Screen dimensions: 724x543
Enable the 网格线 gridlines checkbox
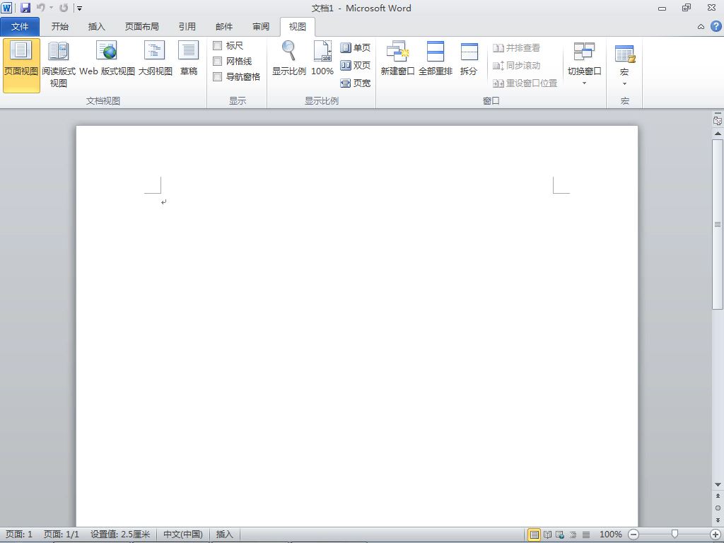click(218, 61)
